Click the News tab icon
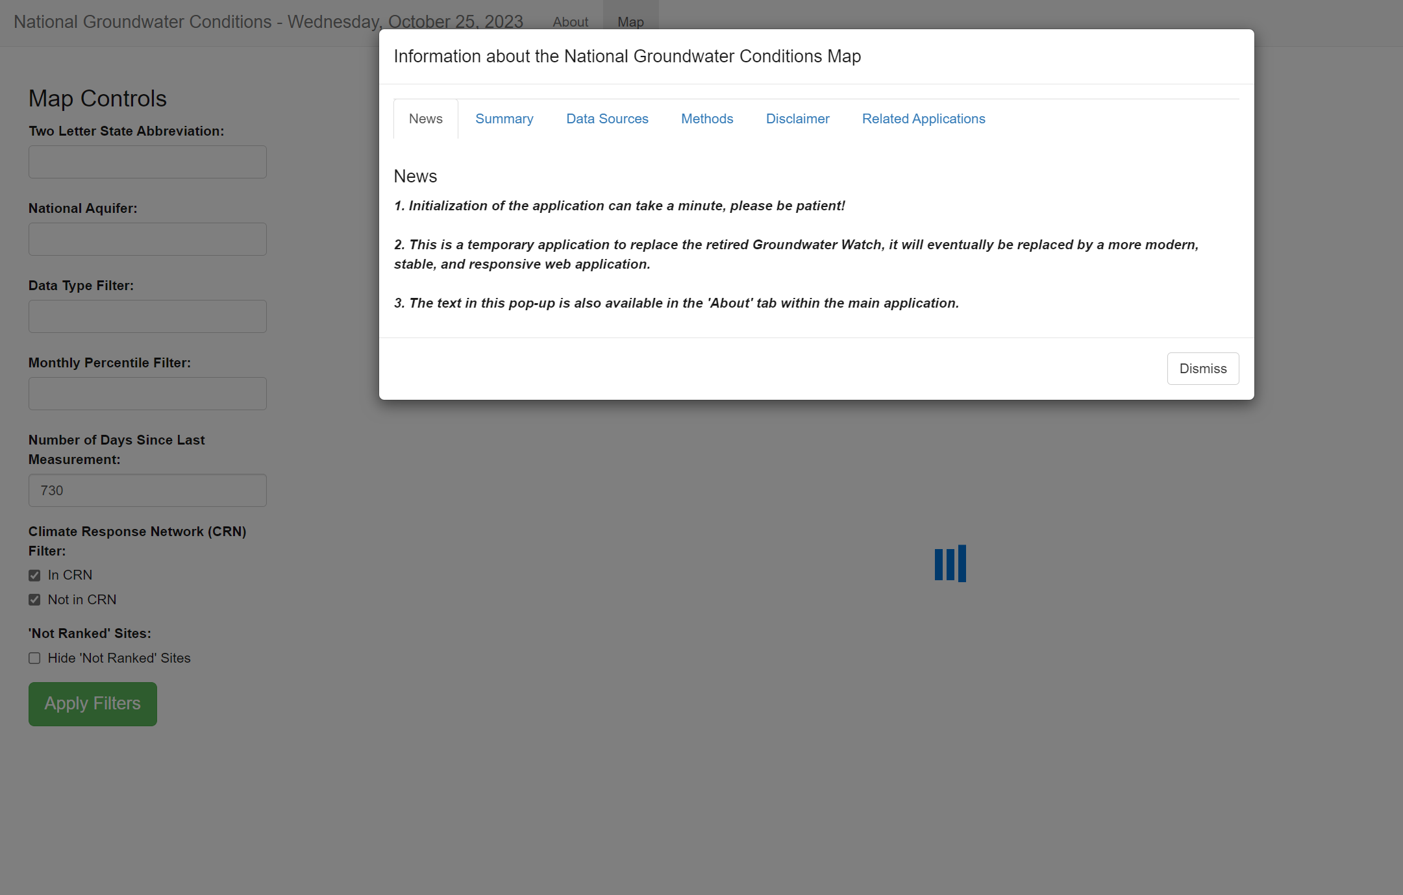This screenshot has height=895, width=1403. (425, 119)
